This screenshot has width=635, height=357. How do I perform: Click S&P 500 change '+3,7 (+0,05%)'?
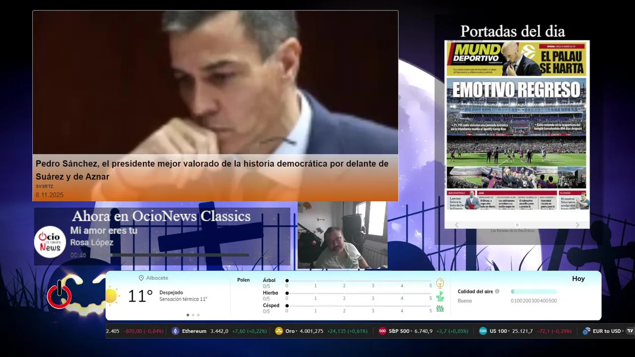pos(452,331)
